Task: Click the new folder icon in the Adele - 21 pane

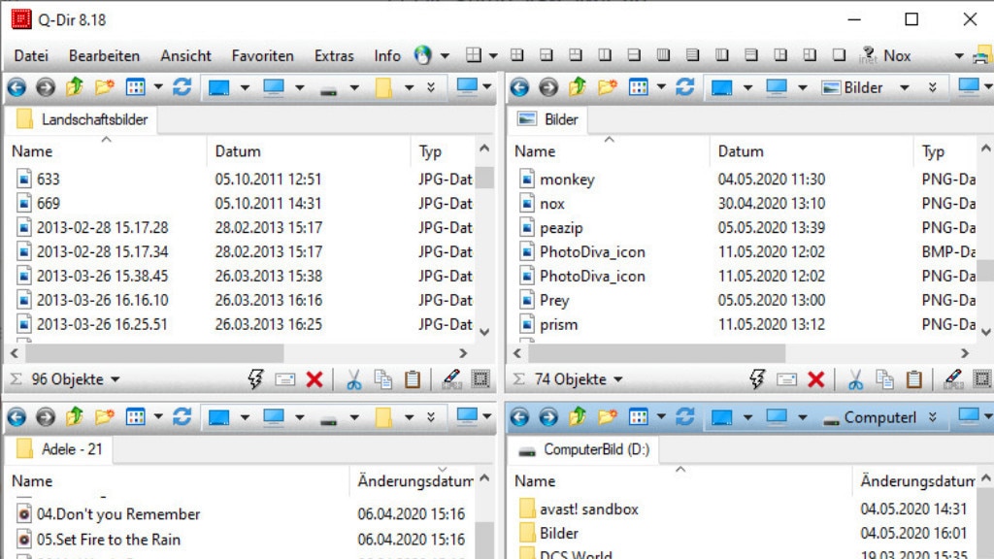Action: point(104,417)
